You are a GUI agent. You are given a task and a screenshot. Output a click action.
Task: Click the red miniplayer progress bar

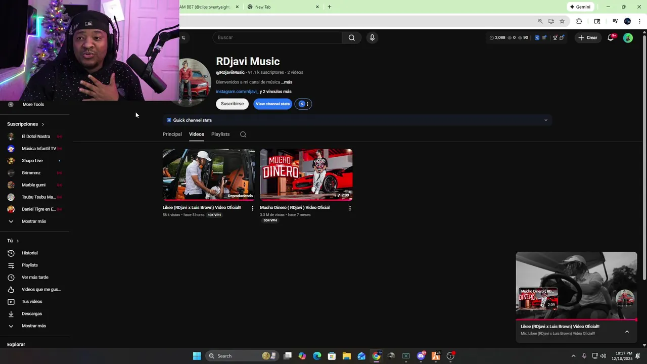pos(576,320)
